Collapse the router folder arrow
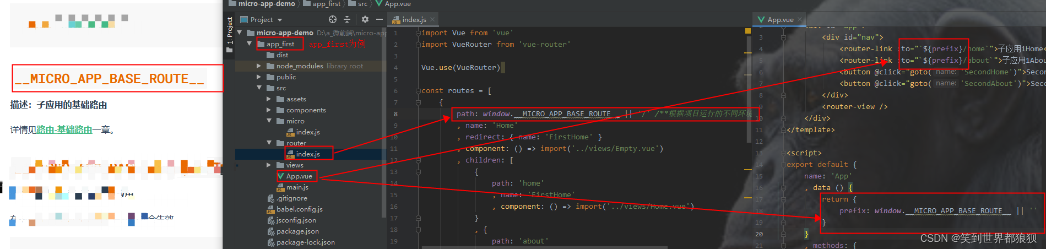Image resolution: width=1046 pixels, height=249 pixels. (x=269, y=143)
